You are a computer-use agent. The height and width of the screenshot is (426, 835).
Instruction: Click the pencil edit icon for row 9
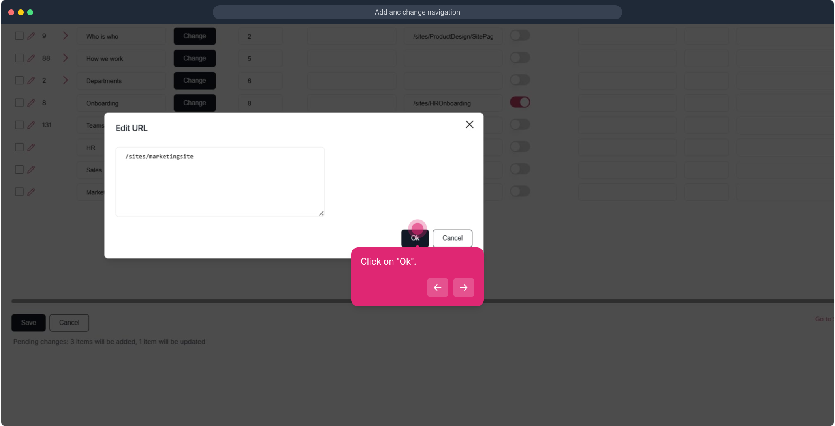coord(31,36)
